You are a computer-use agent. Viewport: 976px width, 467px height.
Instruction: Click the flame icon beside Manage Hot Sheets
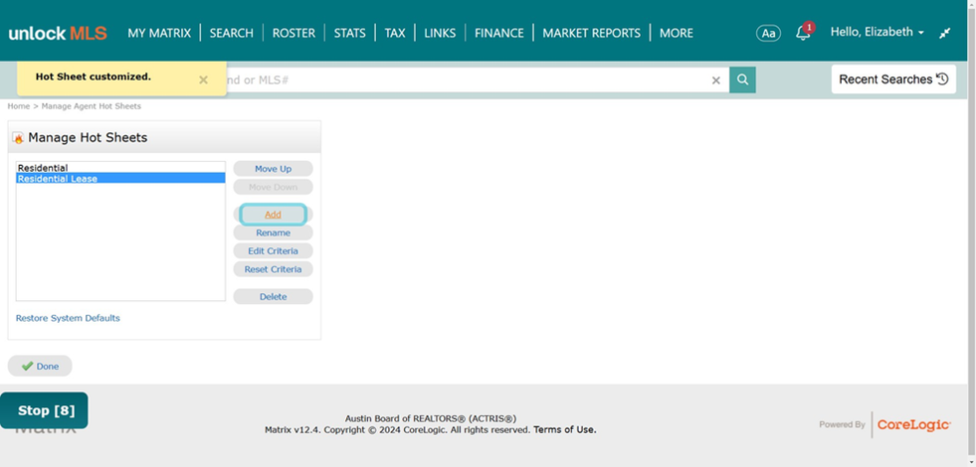18,138
